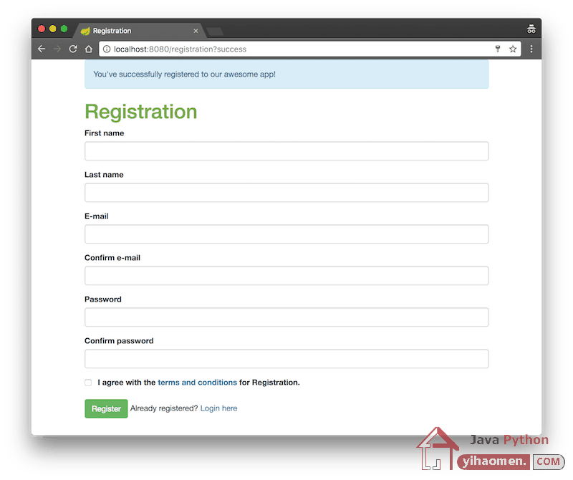Check the agree with terms checkbox
This screenshot has height=480, width=573.
tap(88, 383)
